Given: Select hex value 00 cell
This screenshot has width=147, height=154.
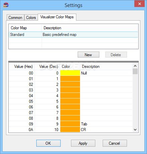Looking at the screenshot, I should (22, 73).
